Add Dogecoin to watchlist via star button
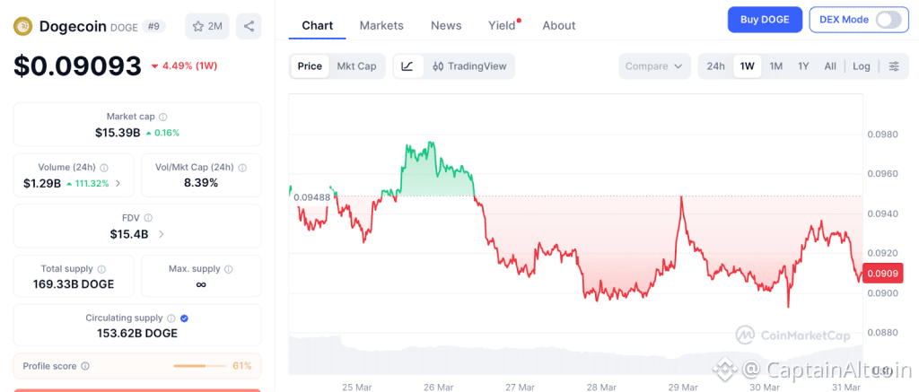 coord(206,26)
